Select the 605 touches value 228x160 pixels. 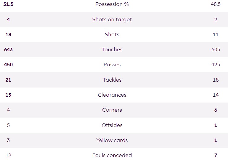click(216, 50)
